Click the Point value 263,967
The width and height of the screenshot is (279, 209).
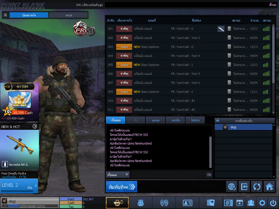pos(88,199)
